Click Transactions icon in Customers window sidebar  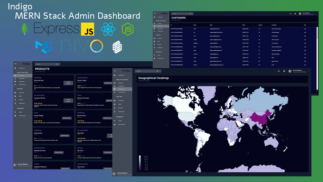155,31
